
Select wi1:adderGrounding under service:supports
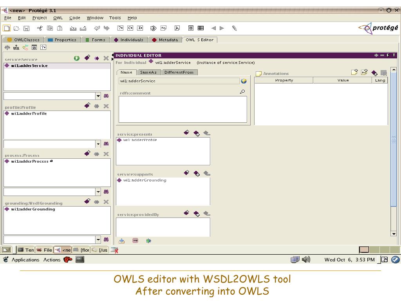(x=163, y=180)
